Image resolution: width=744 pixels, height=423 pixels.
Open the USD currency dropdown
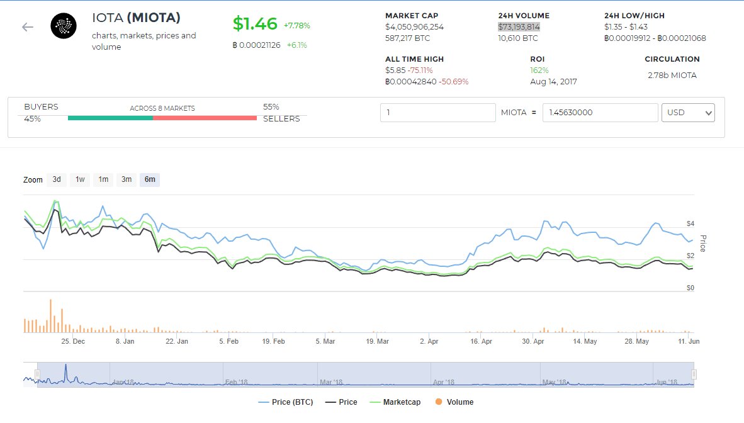pos(688,113)
